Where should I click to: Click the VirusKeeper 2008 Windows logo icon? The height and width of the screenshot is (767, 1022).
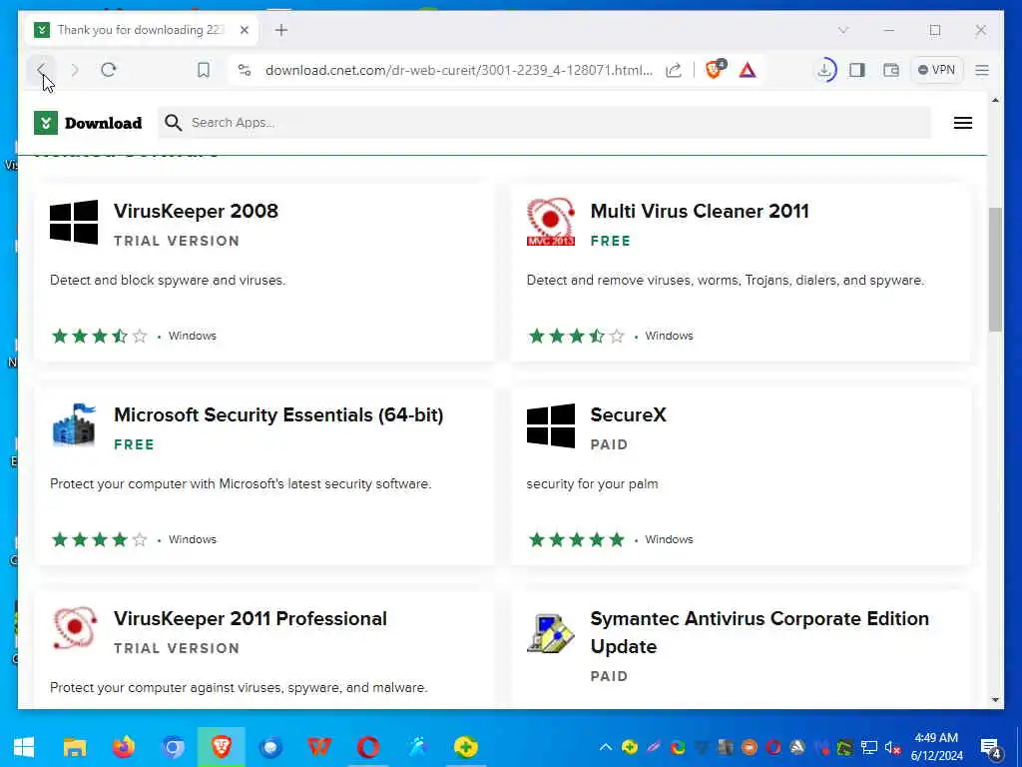pos(74,222)
